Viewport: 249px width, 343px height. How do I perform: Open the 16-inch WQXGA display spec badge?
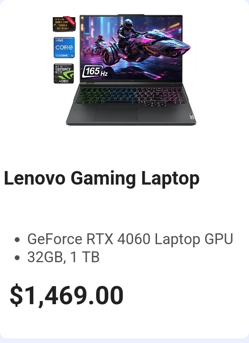click(x=64, y=24)
